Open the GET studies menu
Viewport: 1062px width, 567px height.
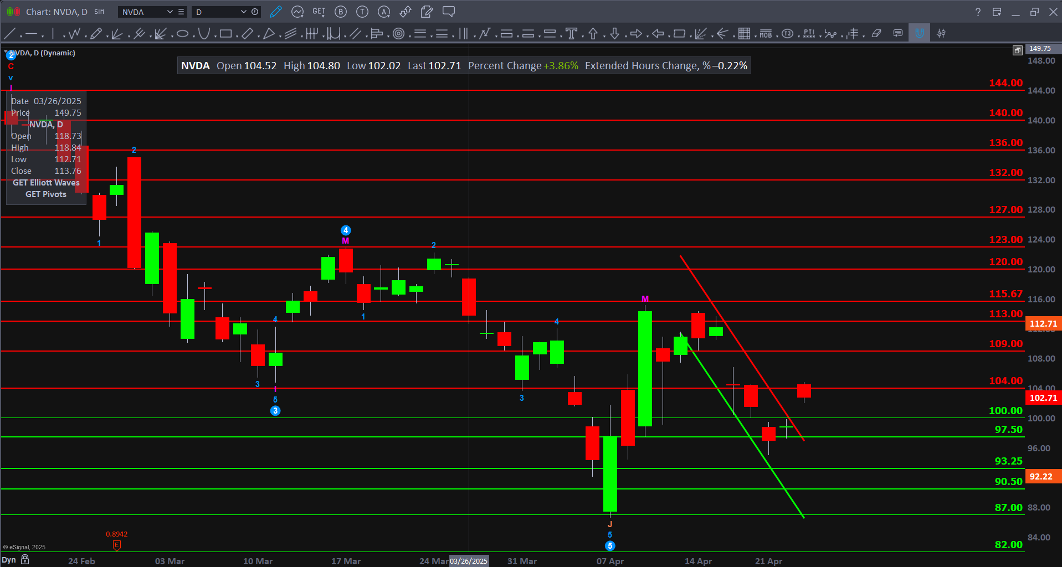pos(319,12)
